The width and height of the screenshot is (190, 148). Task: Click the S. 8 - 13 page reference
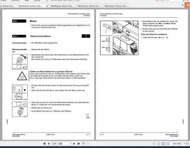165,37
